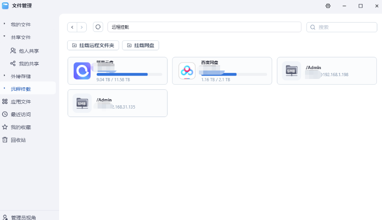Click the 百度网盘 title text
The image size is (382, 220).
[x=209, y=63]
